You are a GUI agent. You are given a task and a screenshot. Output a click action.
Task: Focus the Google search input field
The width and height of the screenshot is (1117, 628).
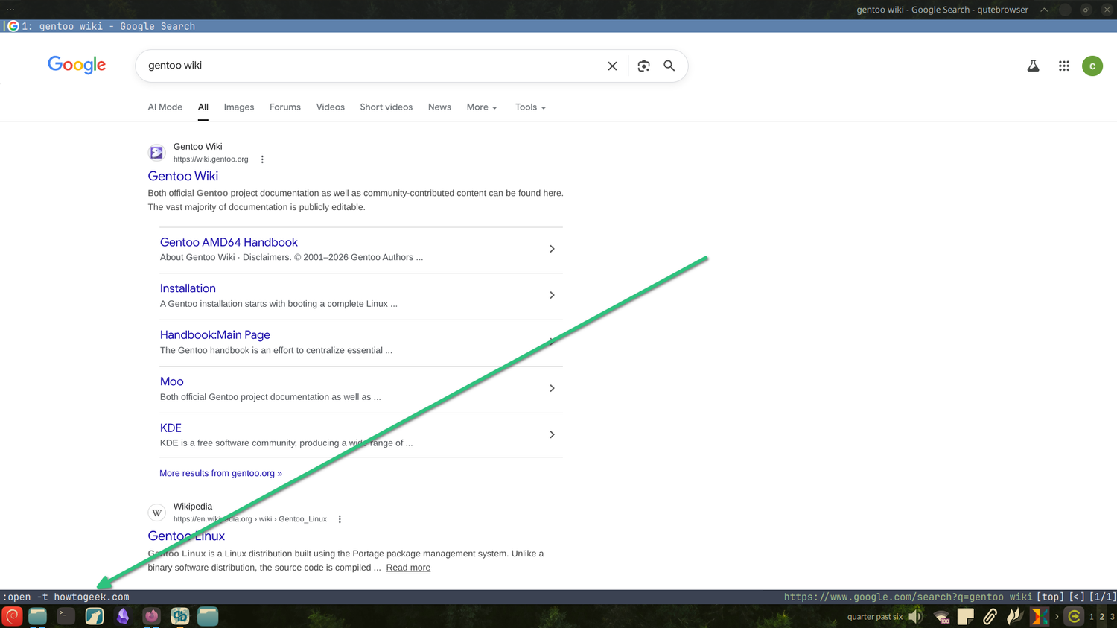pos(372,66)
